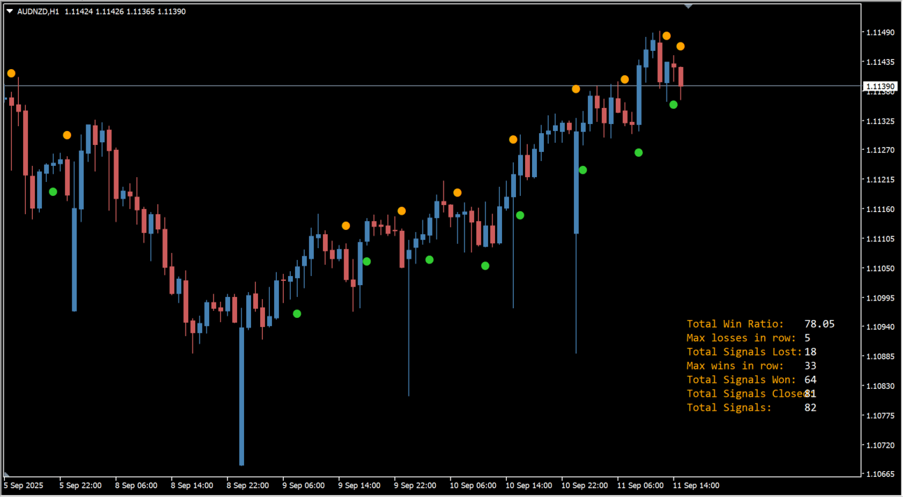The width and height of the screenshot is (903, 497).
Task: Click the Max wins in row label
Action: point(735,365)
